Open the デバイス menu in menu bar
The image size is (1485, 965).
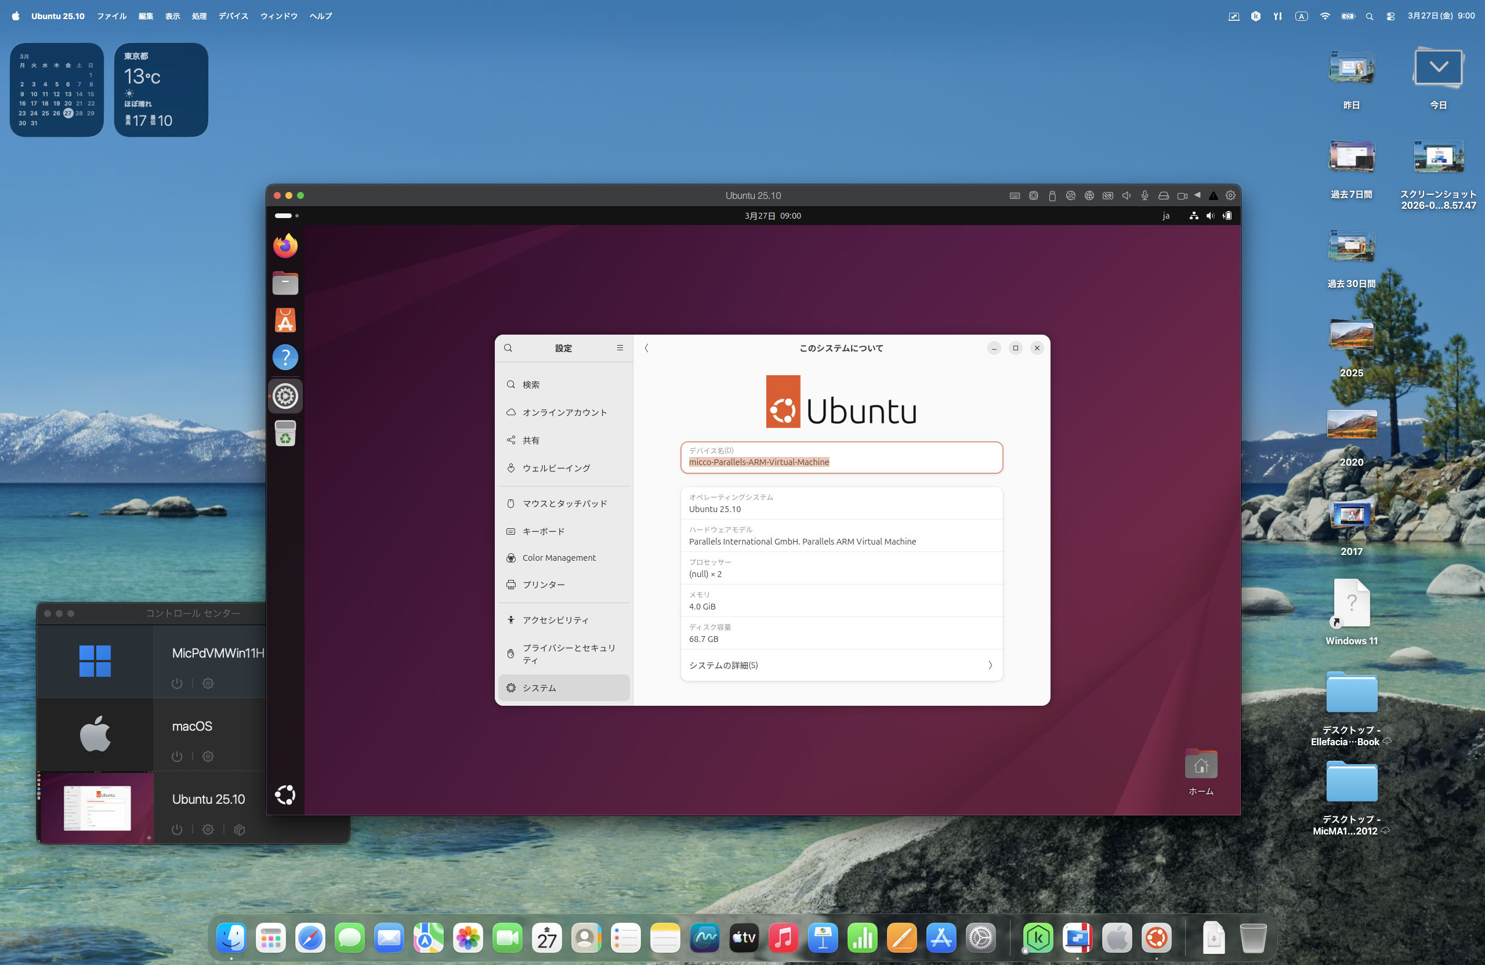point(233,16)
